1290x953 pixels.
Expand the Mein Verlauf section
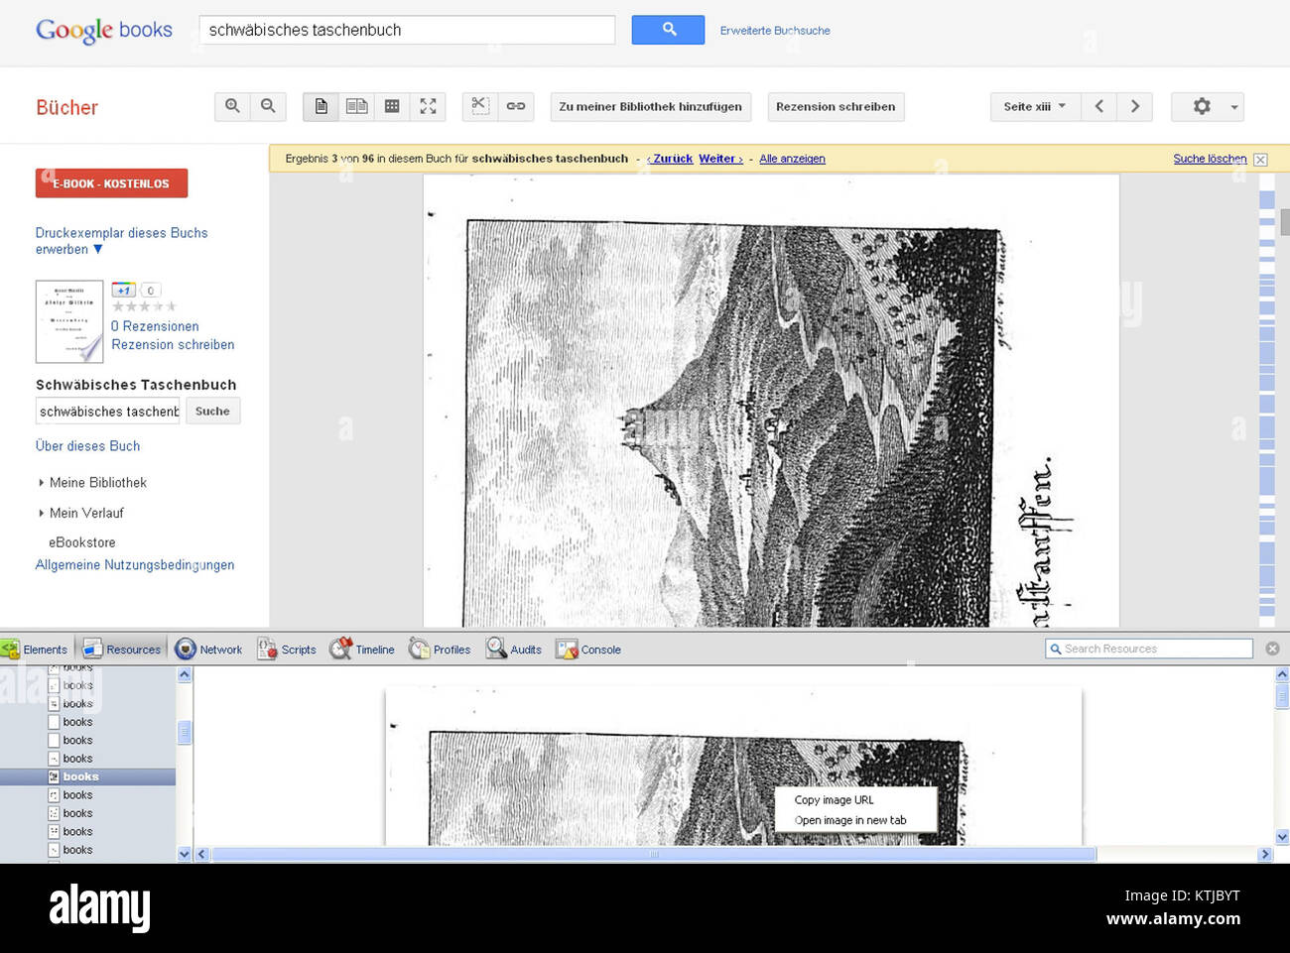81,513
